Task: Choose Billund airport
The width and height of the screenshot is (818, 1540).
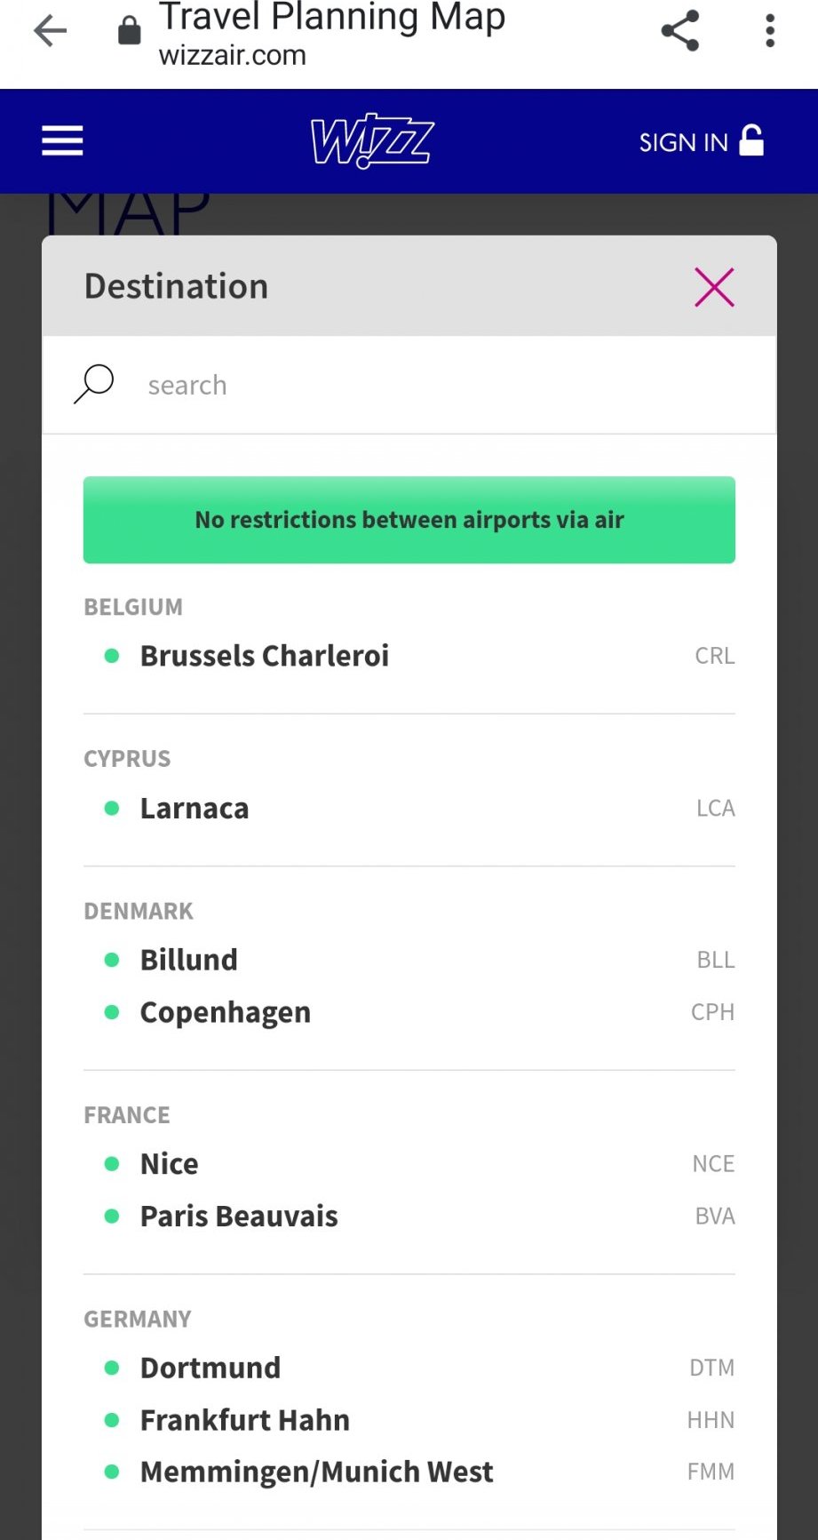Action: click(189, 960)
